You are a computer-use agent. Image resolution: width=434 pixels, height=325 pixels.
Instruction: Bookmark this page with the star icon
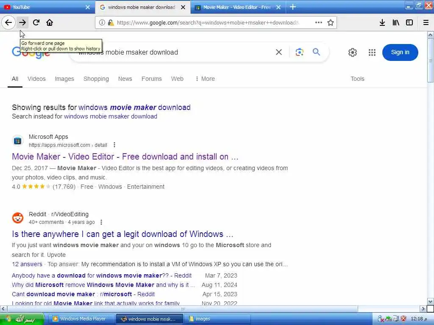tap(331, 23)
